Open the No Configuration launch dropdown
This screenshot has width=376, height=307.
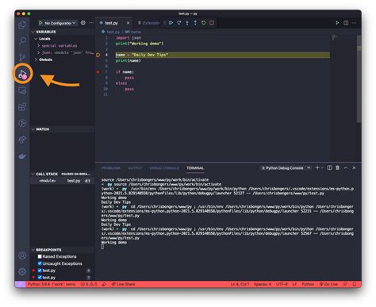tap(60, 23)
